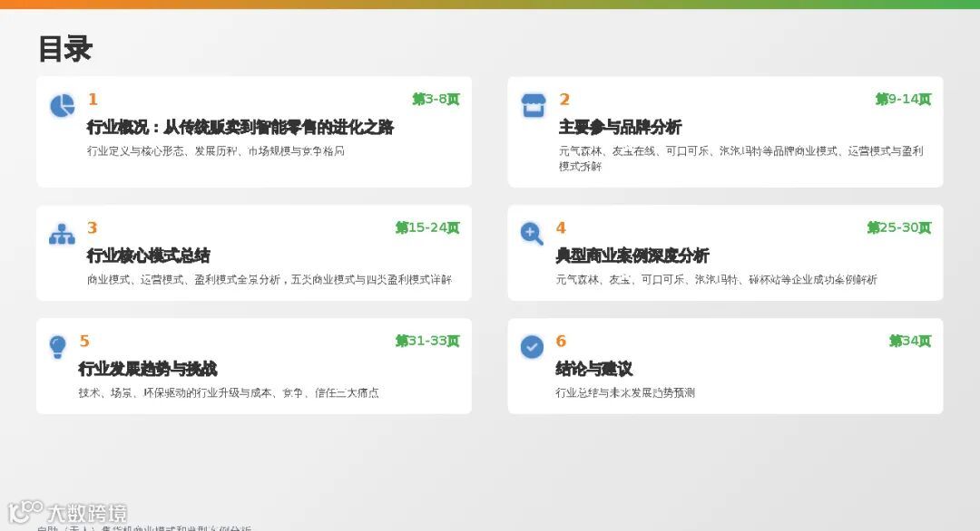Open the heading 典型商业案例深度分析
Image resolution: width=980 pixels, height=531 pixels.
[x=632, y=256]
